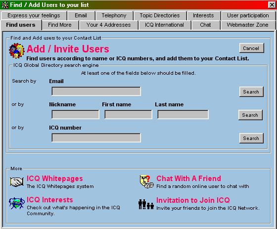Click the Add / Invite Users heading
277x229 pixels.
coord(68,49)
